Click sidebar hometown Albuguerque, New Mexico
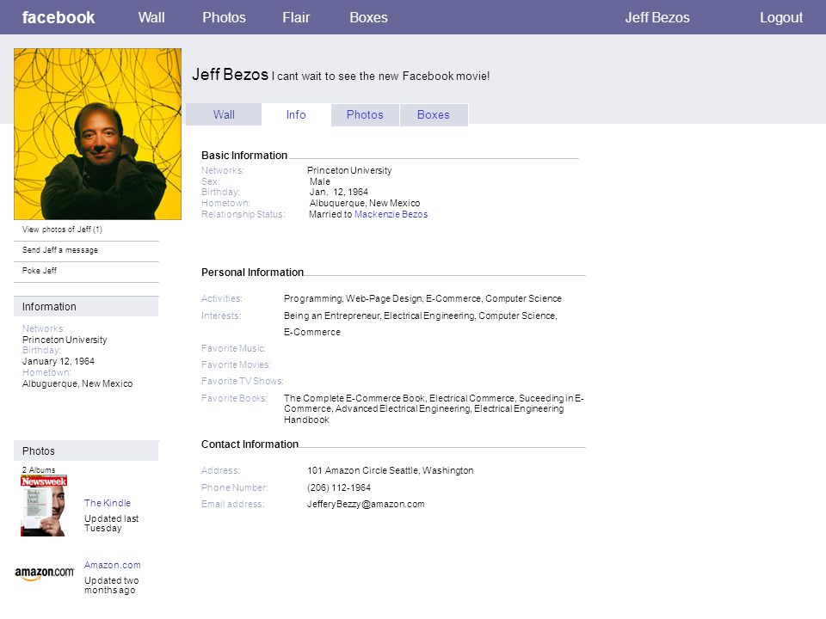 77,383
